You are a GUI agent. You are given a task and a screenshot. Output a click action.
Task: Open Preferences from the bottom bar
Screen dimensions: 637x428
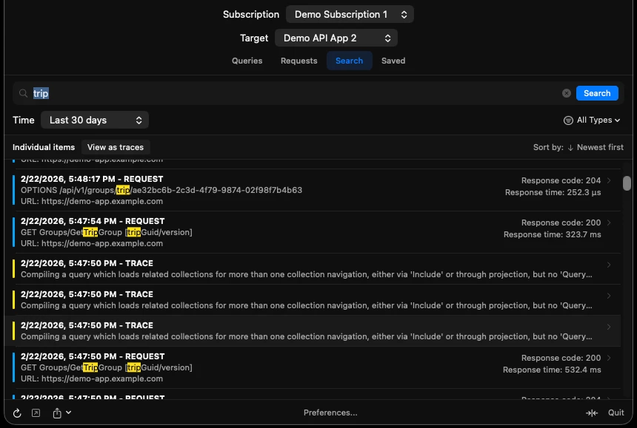(x=330, y=412)
